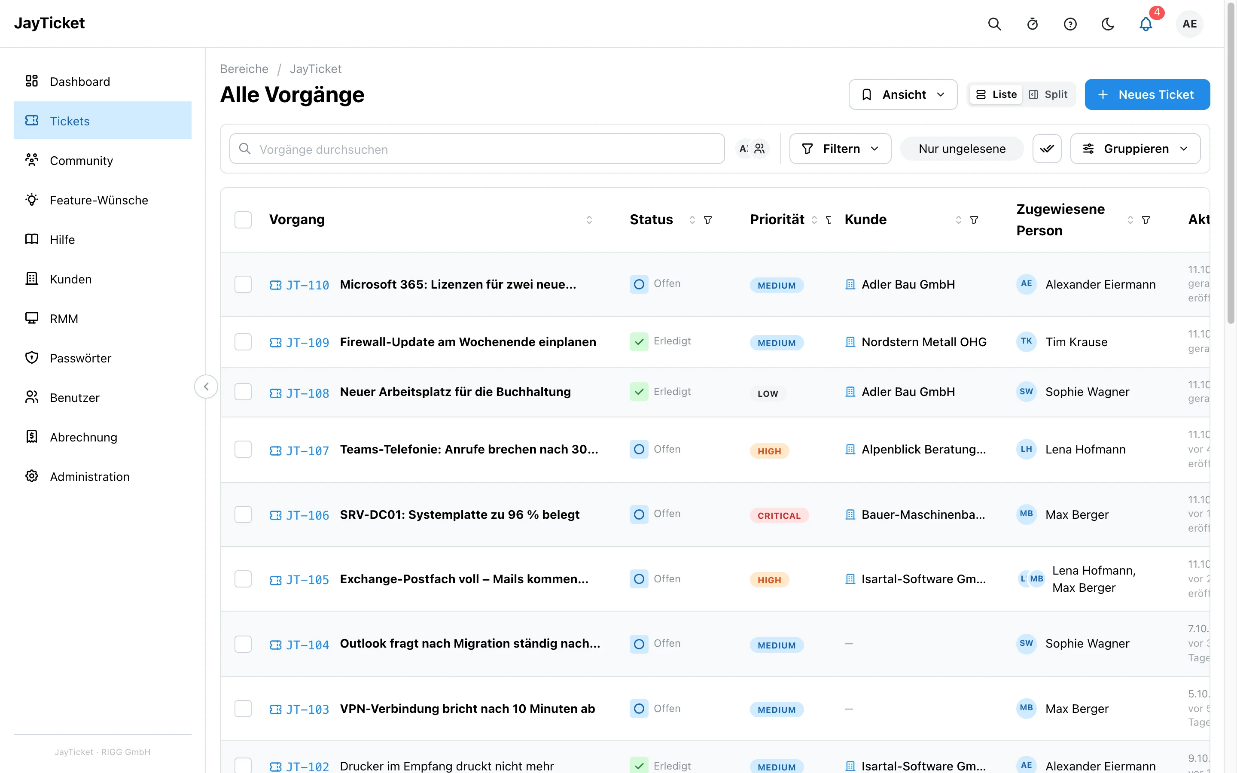
Task: Select checkbox for ticket JT-107
Action: click(x=243, y=449)
